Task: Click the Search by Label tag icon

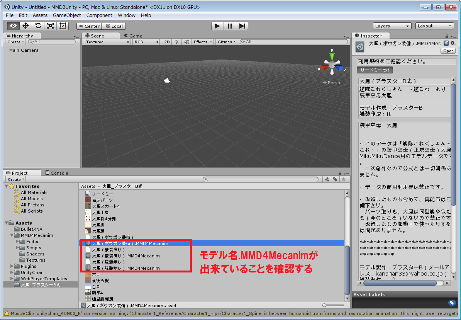Action: point(335,179)
